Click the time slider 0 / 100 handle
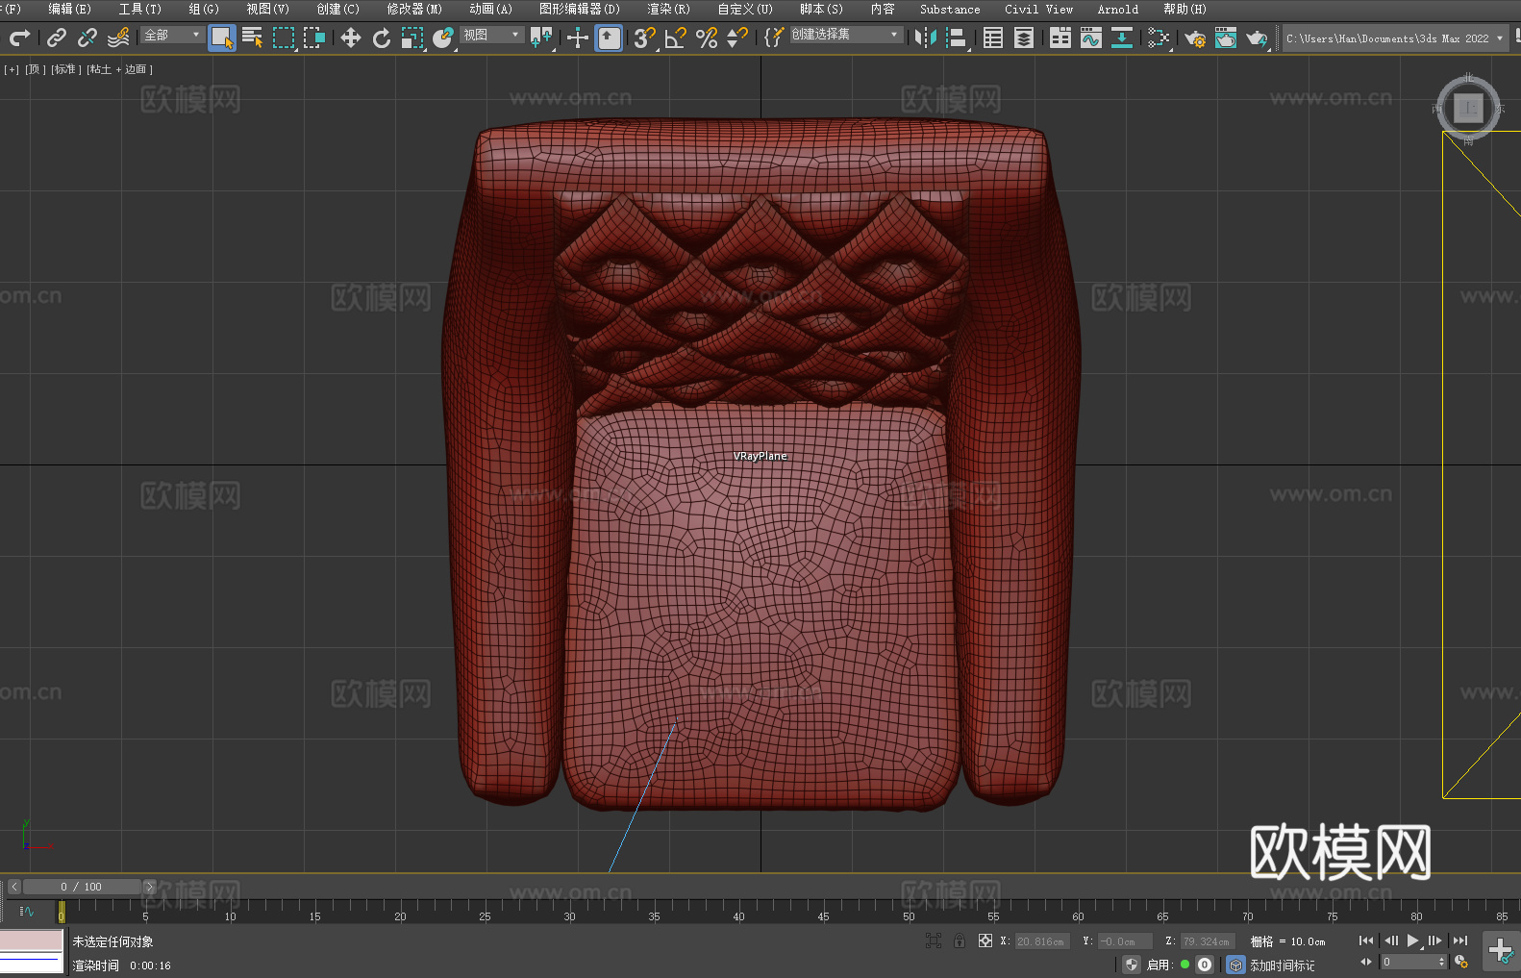Viewport: 1521px width, 978px height. (x=82, y=887)
